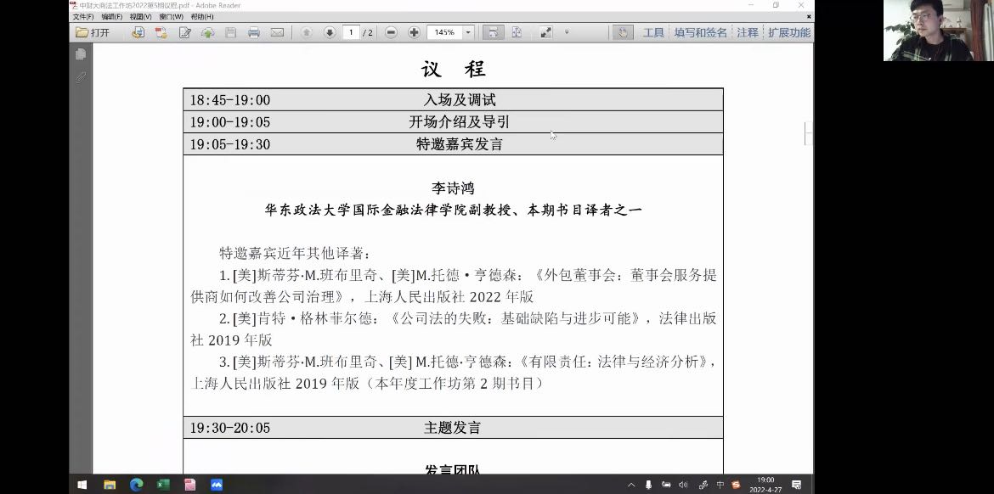Click the zoom in plus button
This screenshot has height=494, width=994.
[414, 32]
